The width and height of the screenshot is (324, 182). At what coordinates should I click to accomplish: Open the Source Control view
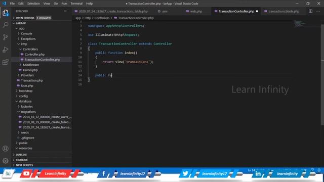coord(6,37)
